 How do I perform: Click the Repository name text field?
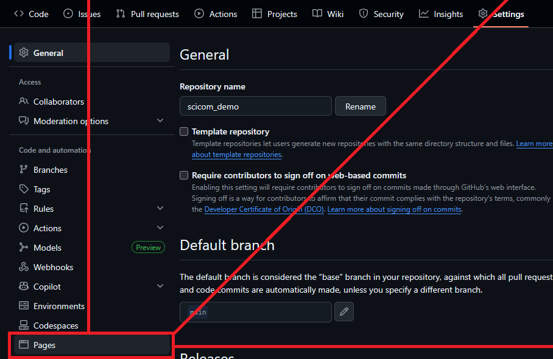click(x=255, y=106)
